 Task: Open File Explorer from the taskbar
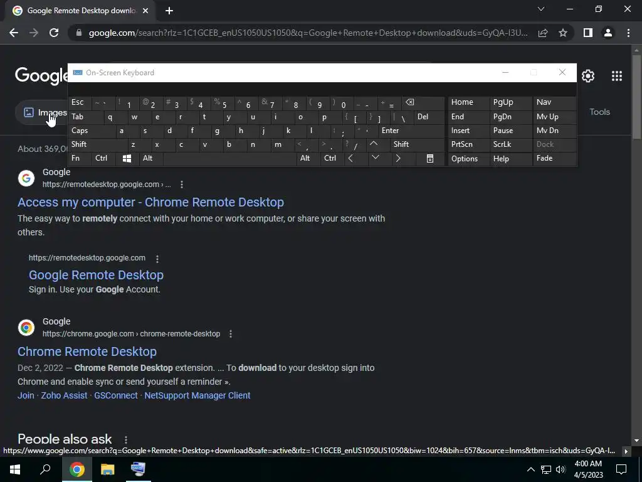coord(108,469)
